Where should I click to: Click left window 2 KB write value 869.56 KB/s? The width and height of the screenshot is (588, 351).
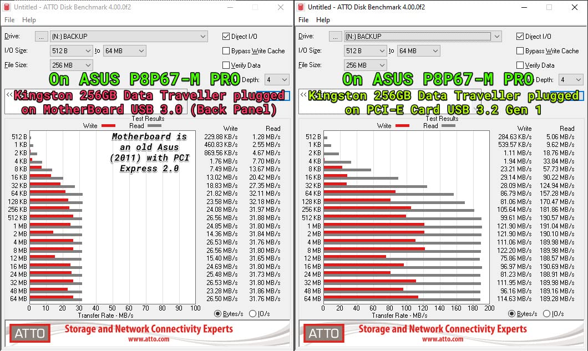click(221, 153)
